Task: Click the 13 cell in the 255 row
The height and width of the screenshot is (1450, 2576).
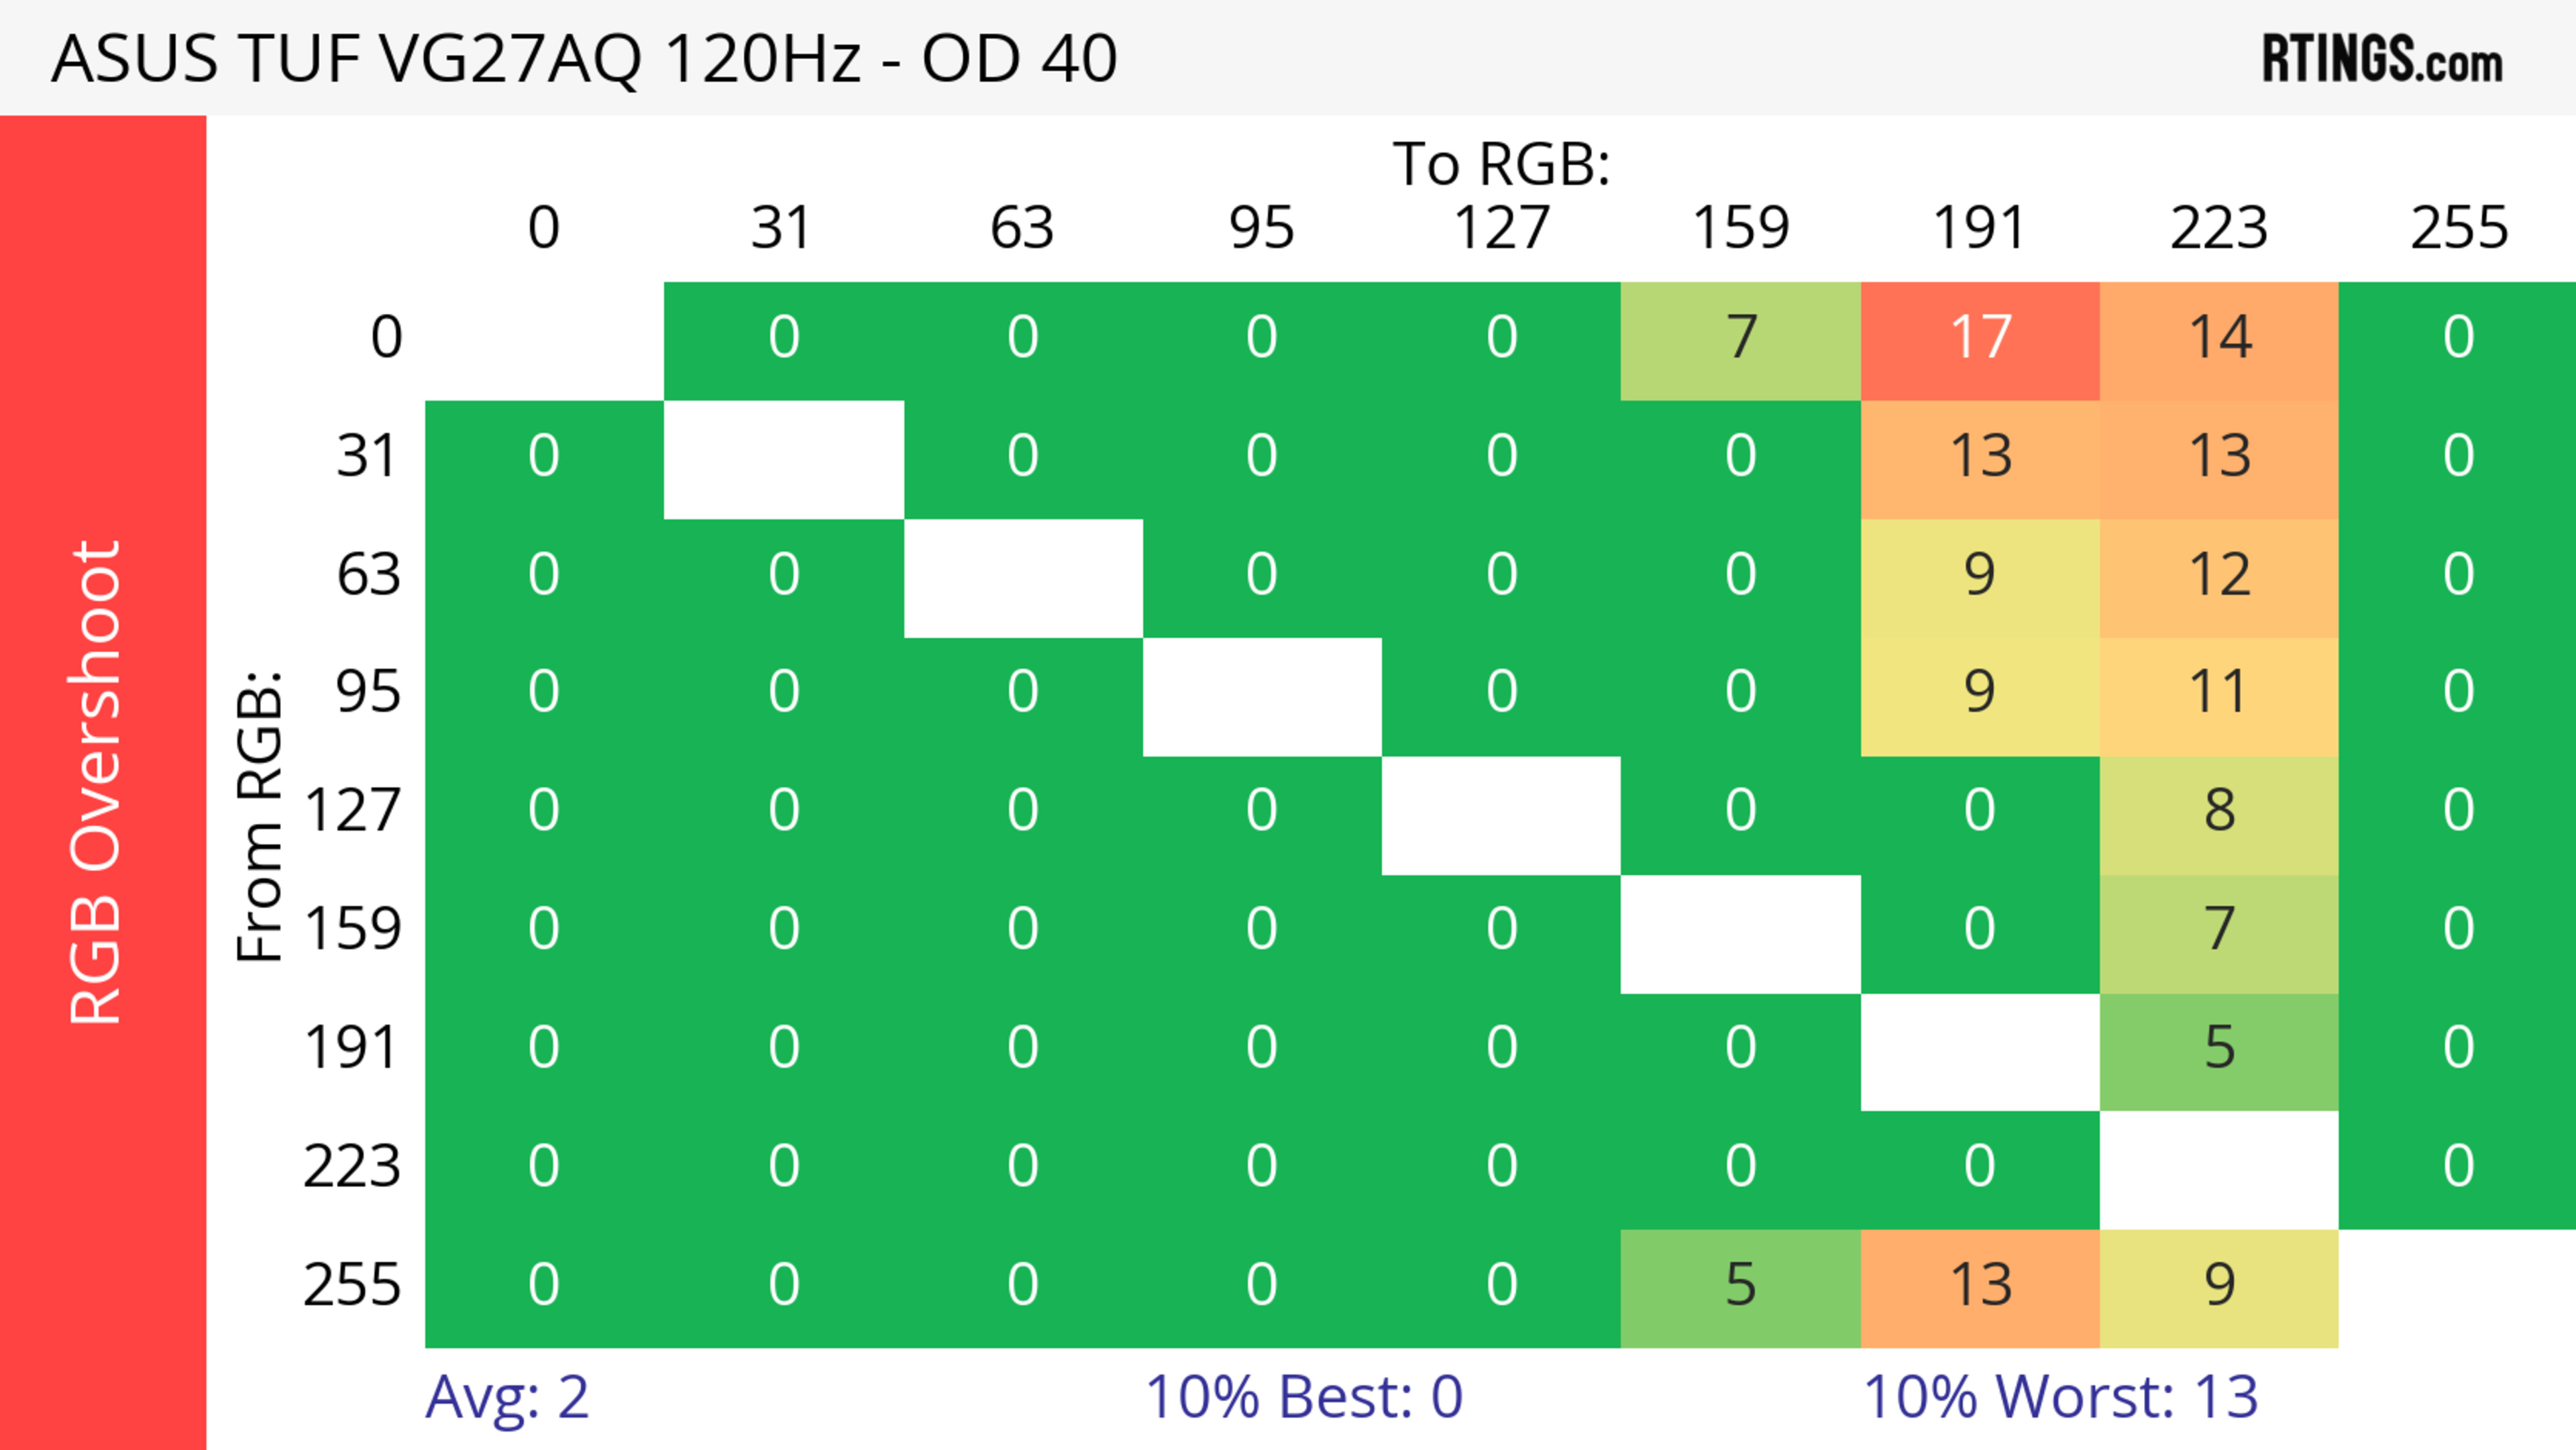Action: (x=1979, y=1285)
